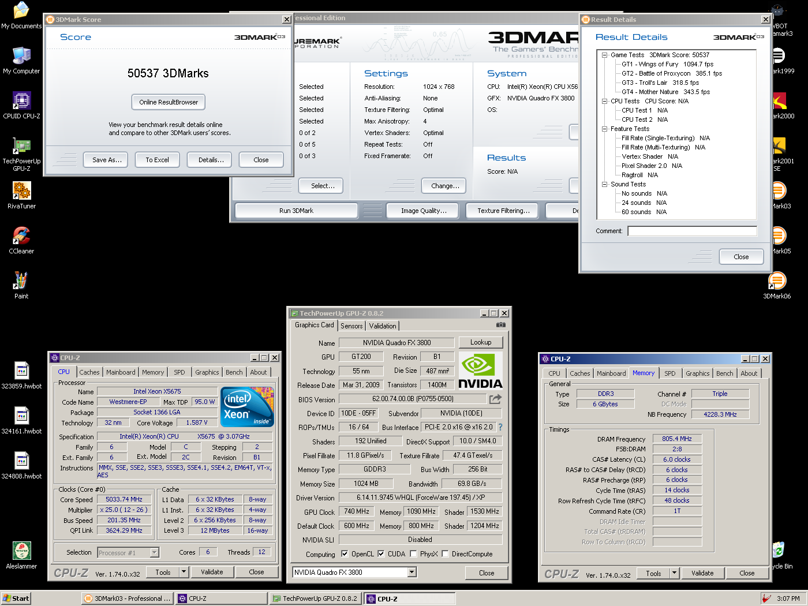Click the Run 3DMark button

[x=296, y=211]
